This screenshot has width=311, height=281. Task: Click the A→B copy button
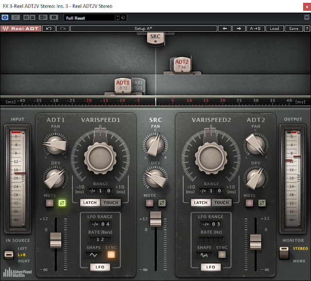click(255, 29)
